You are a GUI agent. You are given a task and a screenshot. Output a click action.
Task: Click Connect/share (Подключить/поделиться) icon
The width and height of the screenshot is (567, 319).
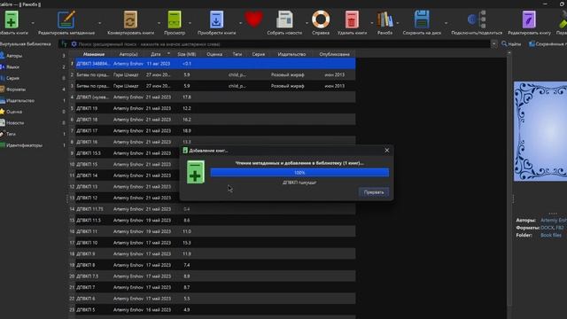tap(477, 19)
